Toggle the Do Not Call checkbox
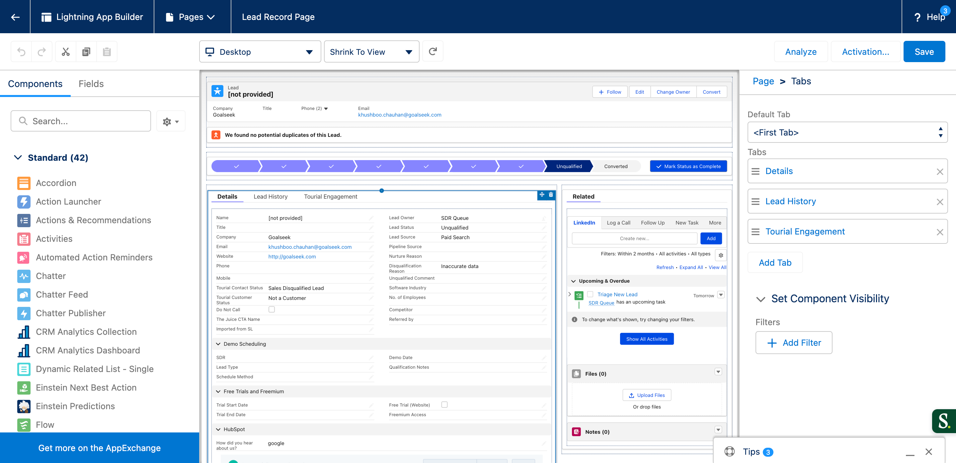The image size is (956, 463). pyautogui.click(x=272, y=309)
